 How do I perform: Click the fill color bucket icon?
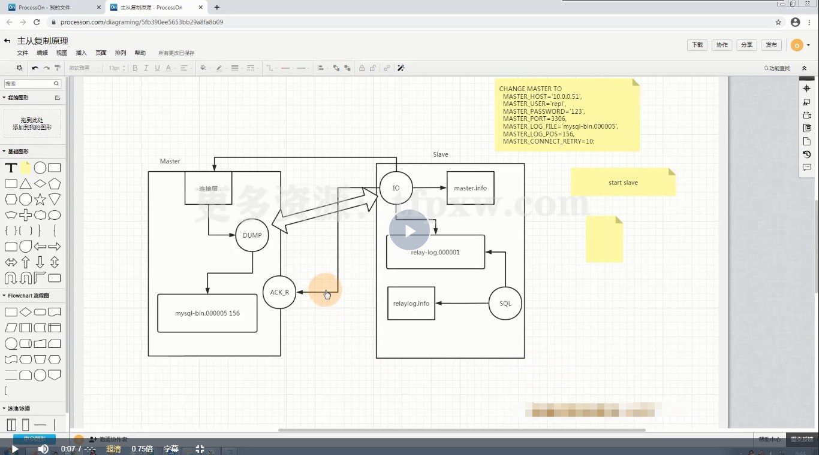click(x=203, y=68)
